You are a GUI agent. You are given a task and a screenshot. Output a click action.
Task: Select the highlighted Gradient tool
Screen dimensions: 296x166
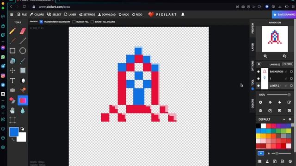tap(23, 101)
